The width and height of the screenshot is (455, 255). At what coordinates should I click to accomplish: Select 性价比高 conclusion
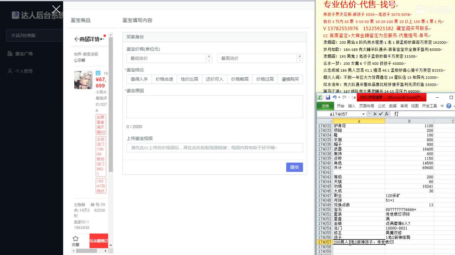tap(189, 79)
